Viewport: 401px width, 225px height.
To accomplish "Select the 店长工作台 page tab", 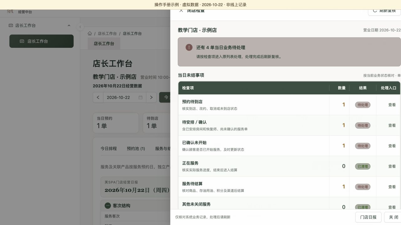I will click(x=104, y=43).
